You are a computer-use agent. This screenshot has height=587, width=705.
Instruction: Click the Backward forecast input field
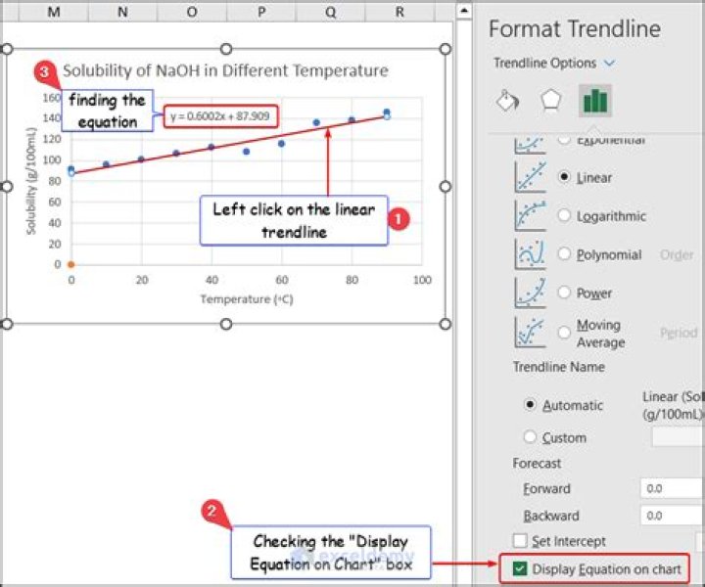coord(670,516)
